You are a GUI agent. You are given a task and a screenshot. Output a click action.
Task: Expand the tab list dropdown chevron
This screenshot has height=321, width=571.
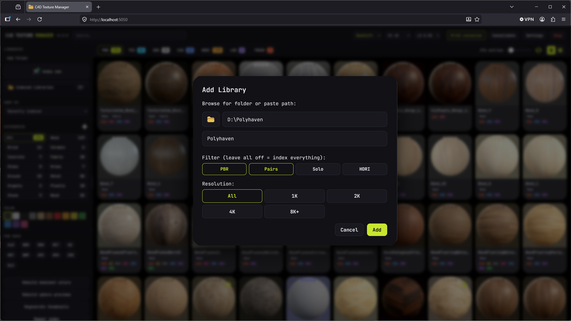[512, 7]
